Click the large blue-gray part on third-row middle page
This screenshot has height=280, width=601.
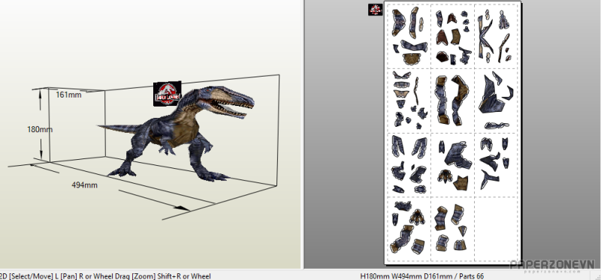(458, 155)
